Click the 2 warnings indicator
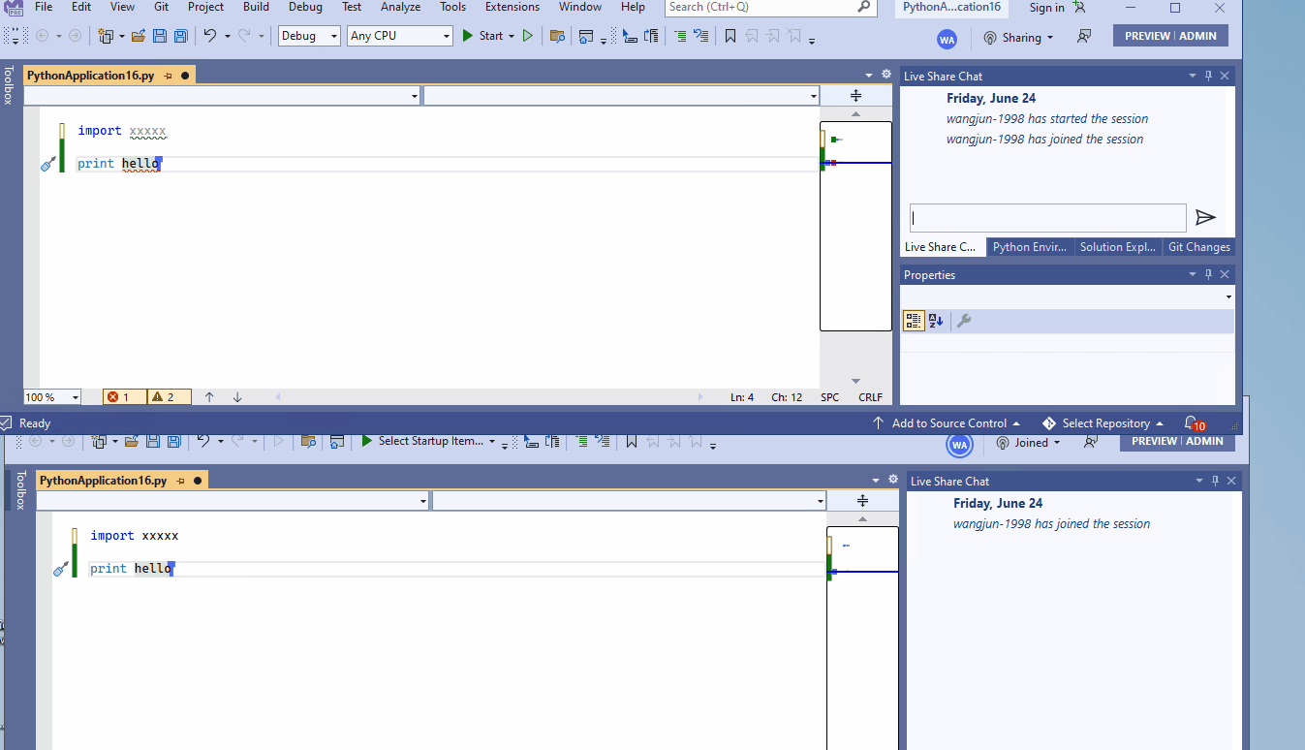This screenshot has height=750, width=1305. 170,397
